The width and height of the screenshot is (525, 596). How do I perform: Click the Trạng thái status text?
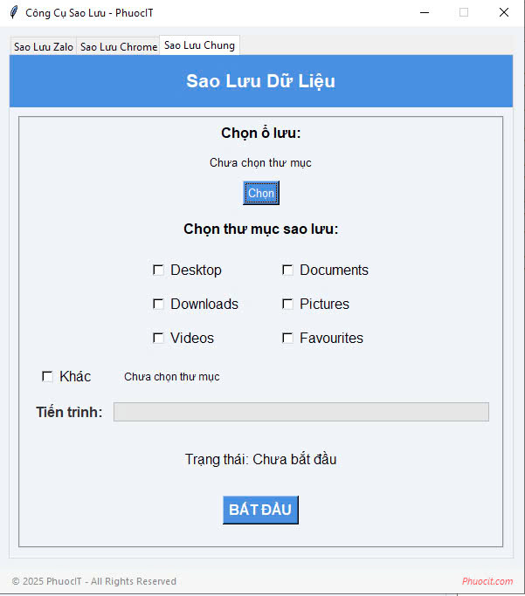(x=260, y=459)
